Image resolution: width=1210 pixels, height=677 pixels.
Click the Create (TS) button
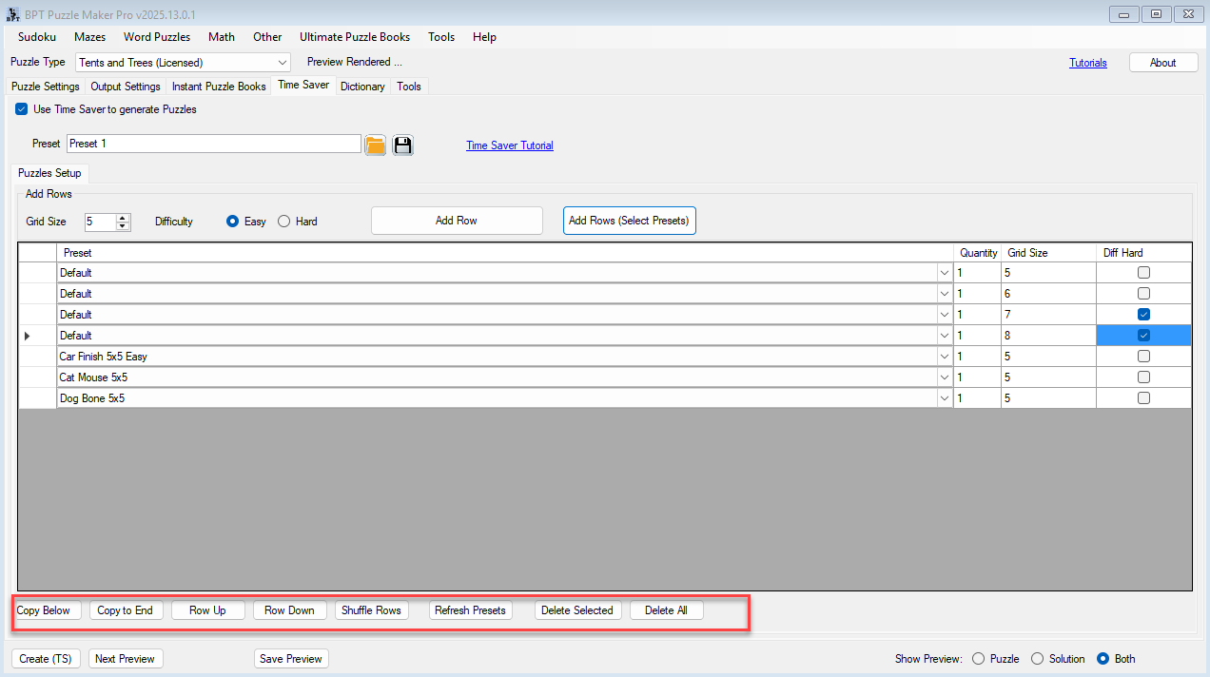coord(46,659)
